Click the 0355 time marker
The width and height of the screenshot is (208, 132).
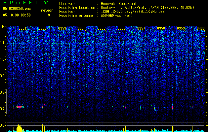pyautogui.click(x=102, y=28)
